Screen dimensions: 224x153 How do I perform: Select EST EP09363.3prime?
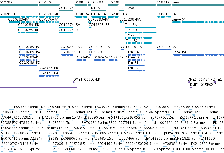point(26,107)
